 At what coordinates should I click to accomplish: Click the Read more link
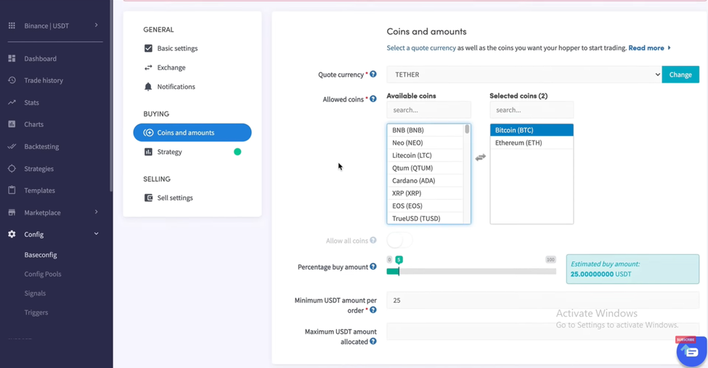[x=646, y=48]
